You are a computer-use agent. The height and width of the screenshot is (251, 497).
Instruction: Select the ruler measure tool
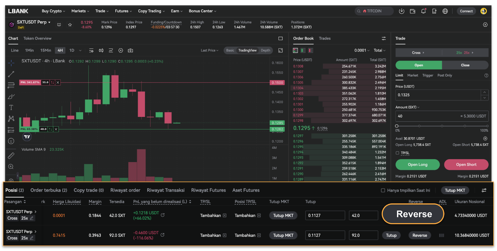tap(11, 155)
